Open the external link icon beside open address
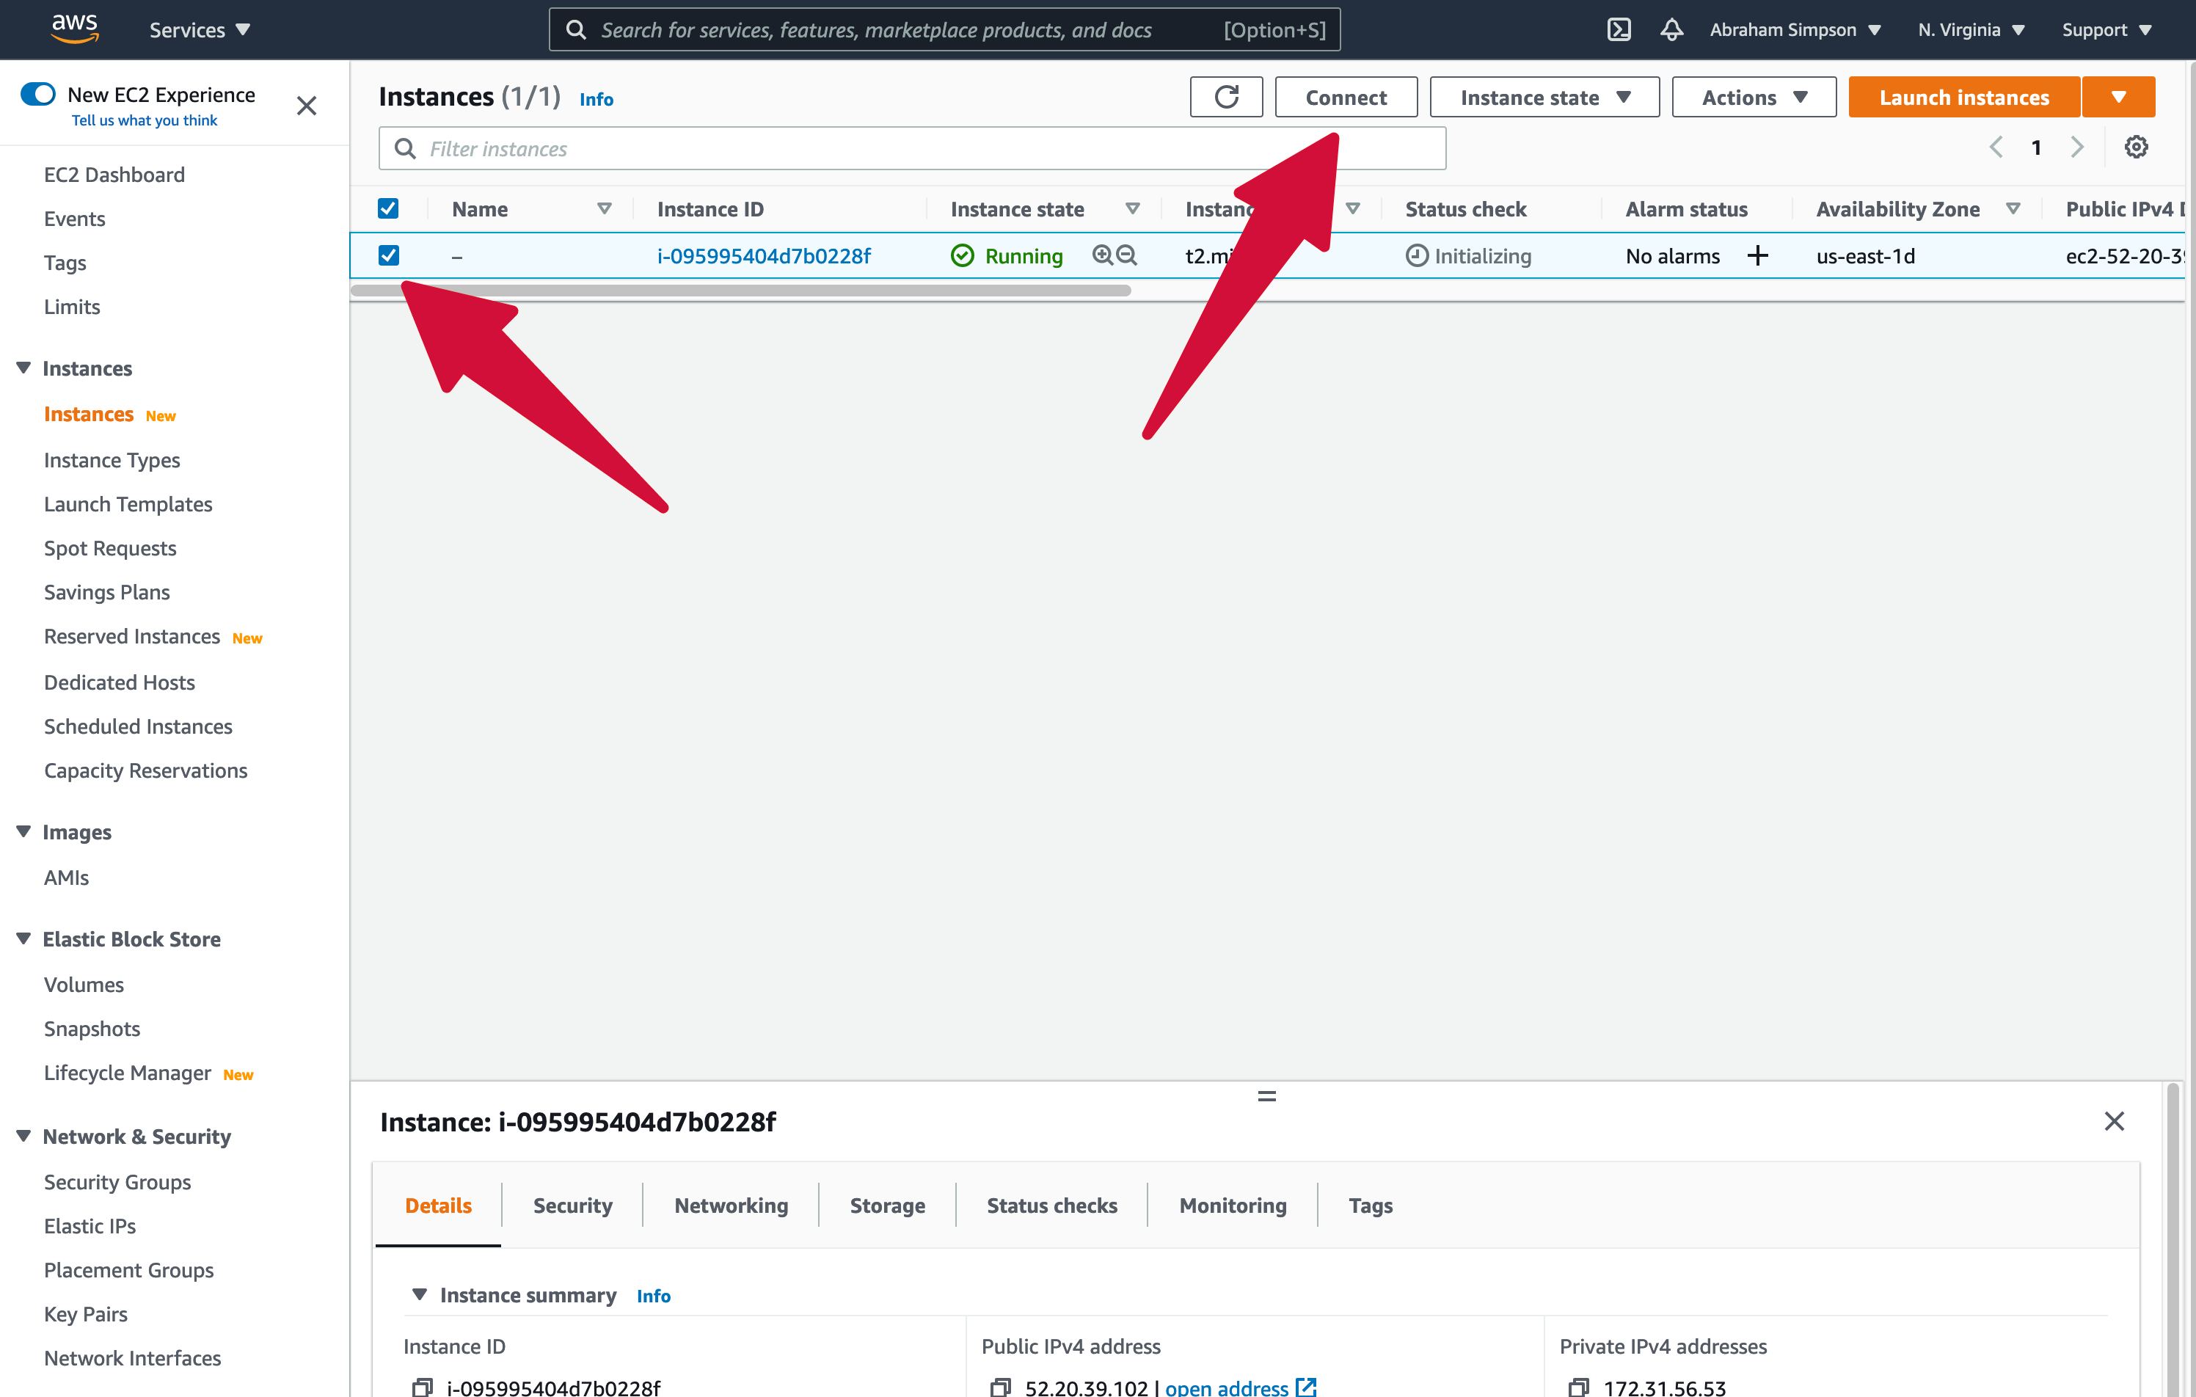2196x1397 pixels. [1306, 1387]
